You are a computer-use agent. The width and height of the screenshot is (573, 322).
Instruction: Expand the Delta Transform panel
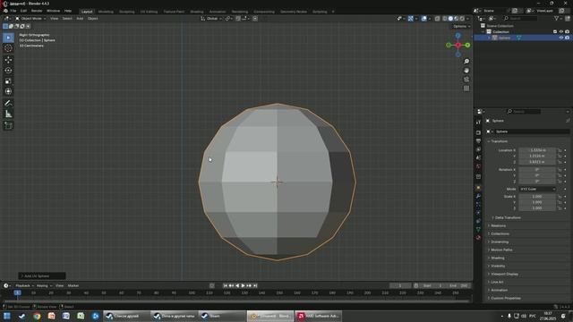click(x=508, y=217)
